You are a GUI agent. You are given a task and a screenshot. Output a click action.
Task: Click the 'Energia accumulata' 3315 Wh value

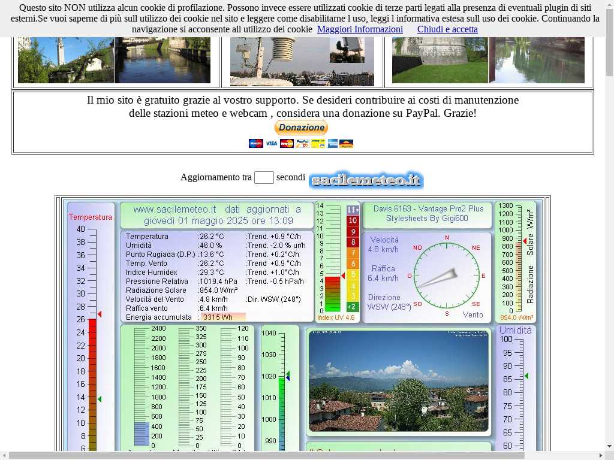(218, 317)
